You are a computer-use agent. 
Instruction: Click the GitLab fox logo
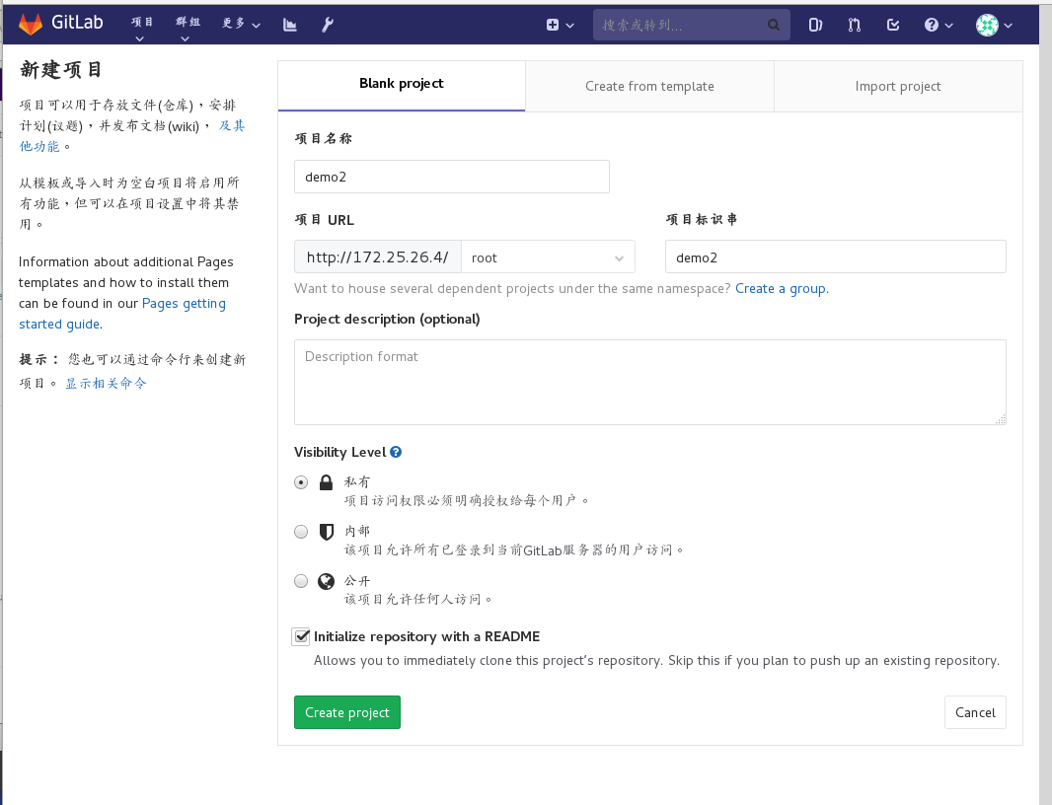[31, 24]
